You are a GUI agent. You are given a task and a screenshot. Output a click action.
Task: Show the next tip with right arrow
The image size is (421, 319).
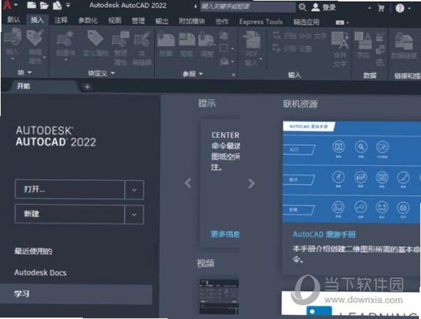click(251, 183)
